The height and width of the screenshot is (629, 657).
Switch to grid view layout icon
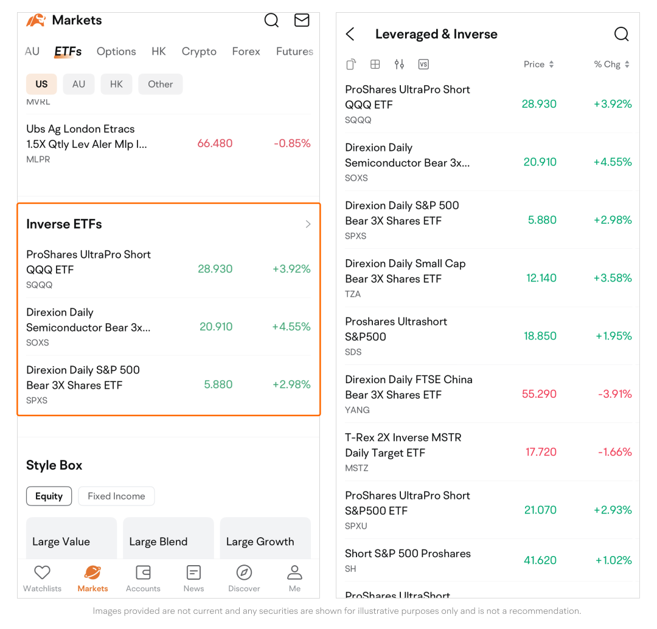click(375, 64)
